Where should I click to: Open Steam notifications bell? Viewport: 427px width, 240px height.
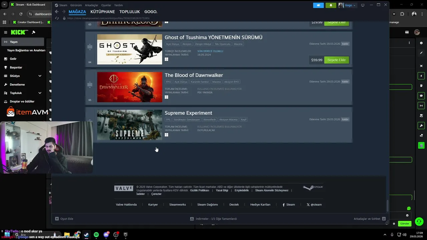click(331, 5)
